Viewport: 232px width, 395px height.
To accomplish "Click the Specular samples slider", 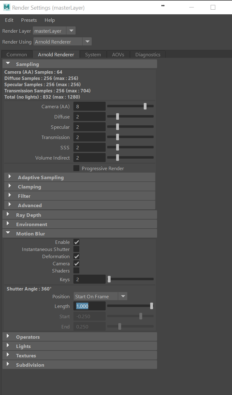I will [130, 127].
